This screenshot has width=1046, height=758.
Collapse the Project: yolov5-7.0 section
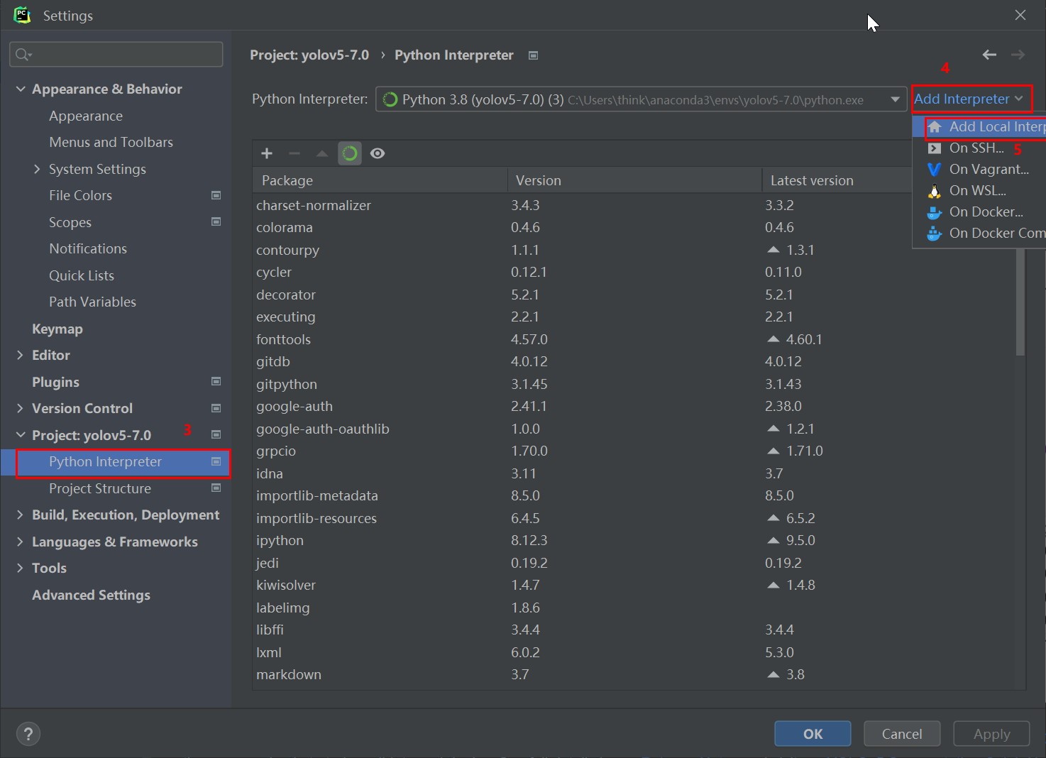coord(21,435)
